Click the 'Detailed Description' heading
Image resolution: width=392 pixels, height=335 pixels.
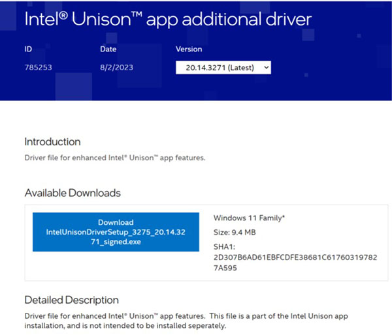pos(71,300)
